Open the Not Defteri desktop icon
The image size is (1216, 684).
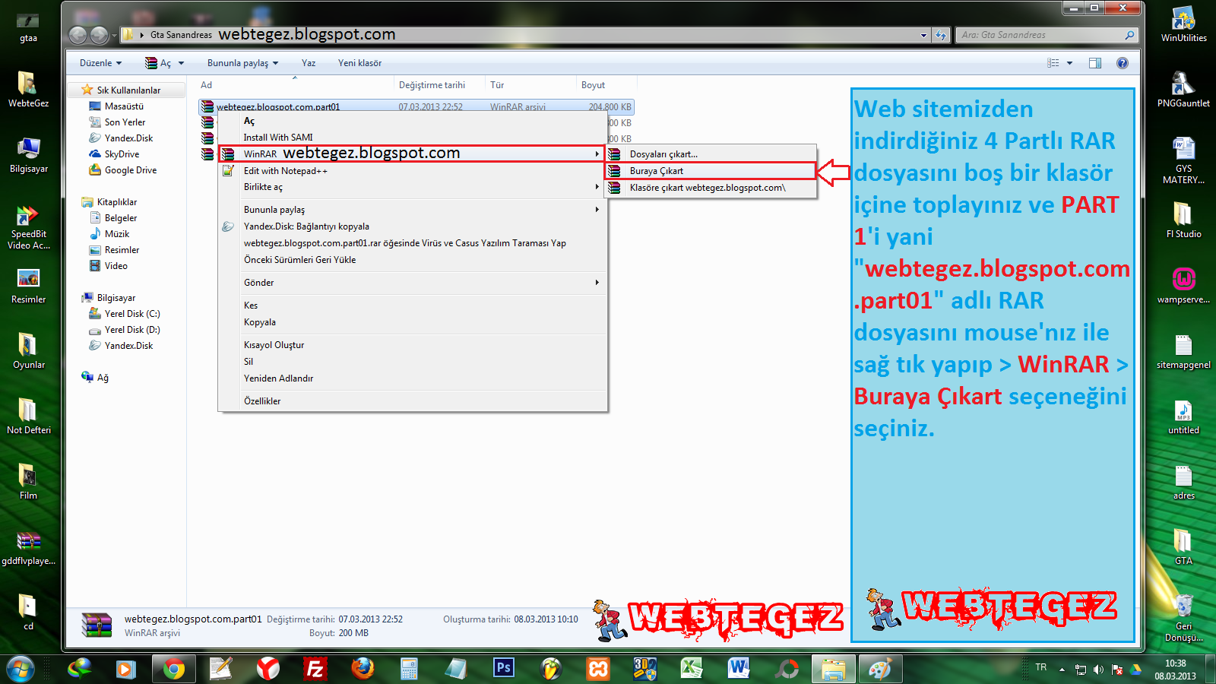pyautogui.click(x=28, y=416)
